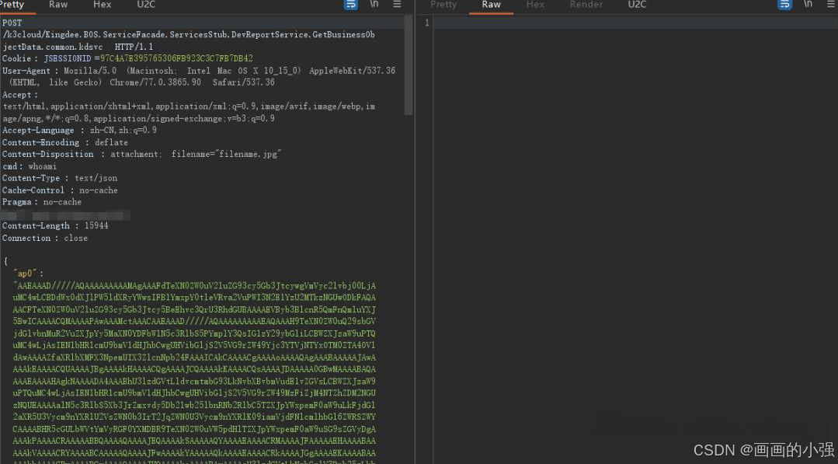
Task: Click response line number 1
Action: pos(426,23)
